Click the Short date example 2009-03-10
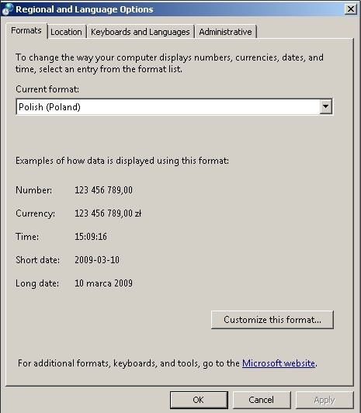This screenshot has width=361, height=413. 97,260
